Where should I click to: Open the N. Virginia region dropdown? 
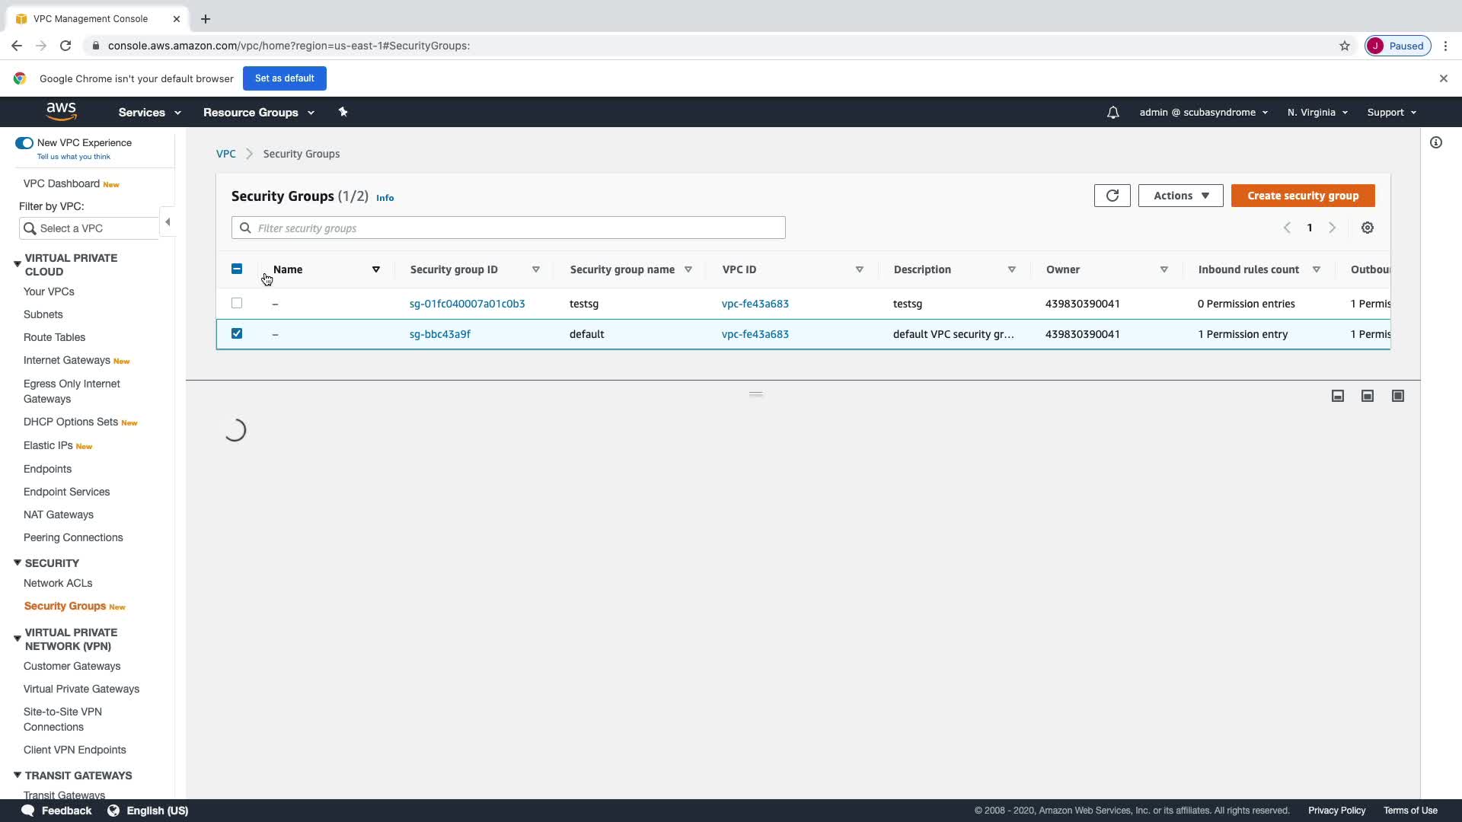(x=1317, y=113)
